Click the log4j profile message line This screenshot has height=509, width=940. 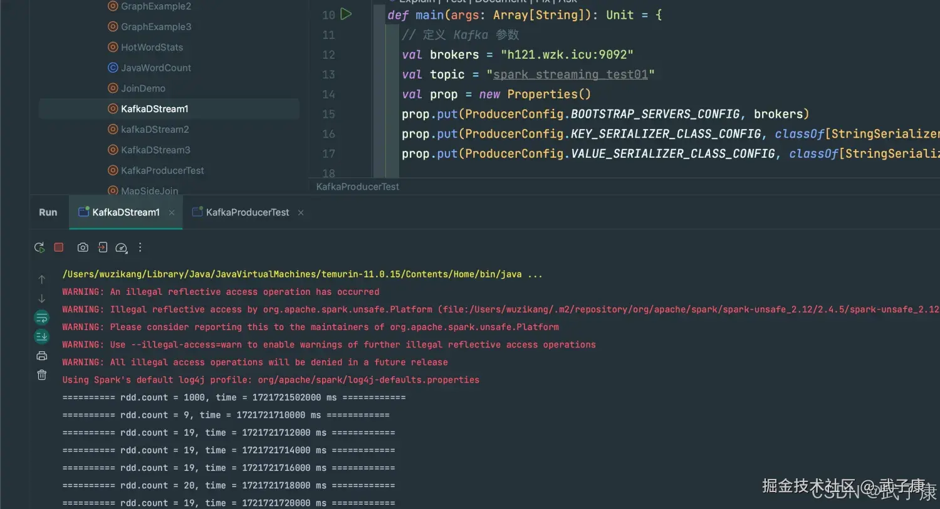point(271,380)
